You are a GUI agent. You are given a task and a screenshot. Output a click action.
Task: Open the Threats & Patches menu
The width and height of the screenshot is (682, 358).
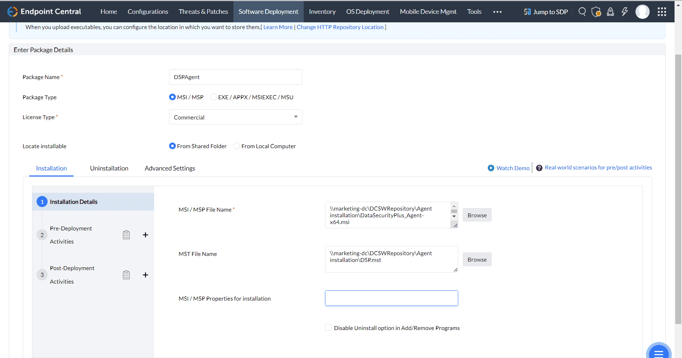coord(203,12)
